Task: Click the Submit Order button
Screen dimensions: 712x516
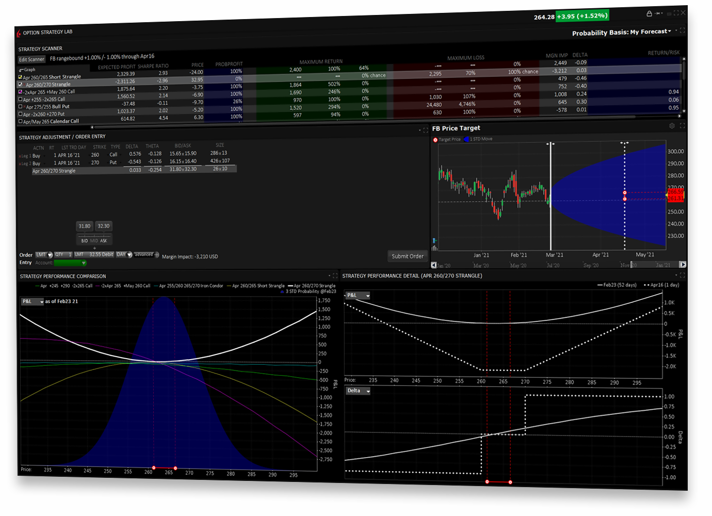Action: click(408, 256)
